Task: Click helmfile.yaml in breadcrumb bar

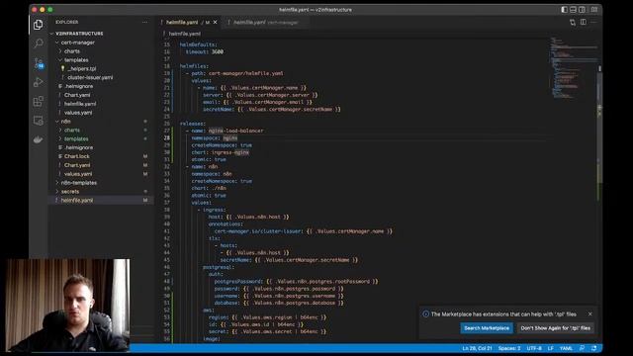Action: (184, 34)
